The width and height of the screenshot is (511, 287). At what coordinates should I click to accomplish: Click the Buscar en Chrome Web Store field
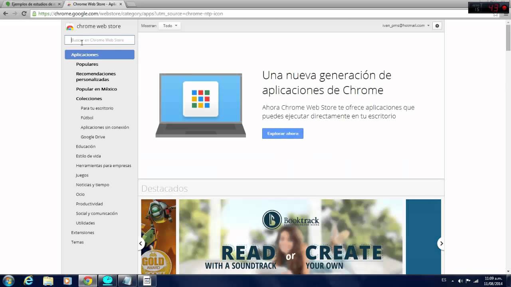pyautogui.click(x=100, y=40)
